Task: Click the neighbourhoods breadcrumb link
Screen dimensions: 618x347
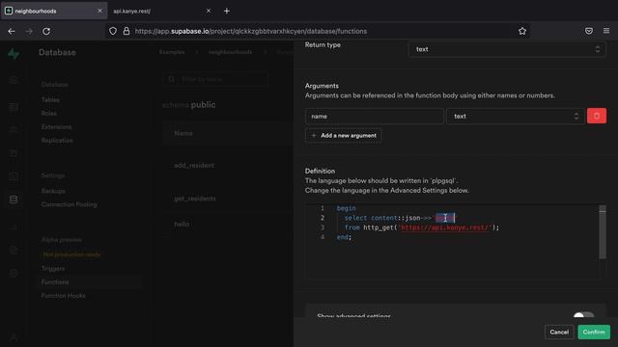Action: coord(230,52)
